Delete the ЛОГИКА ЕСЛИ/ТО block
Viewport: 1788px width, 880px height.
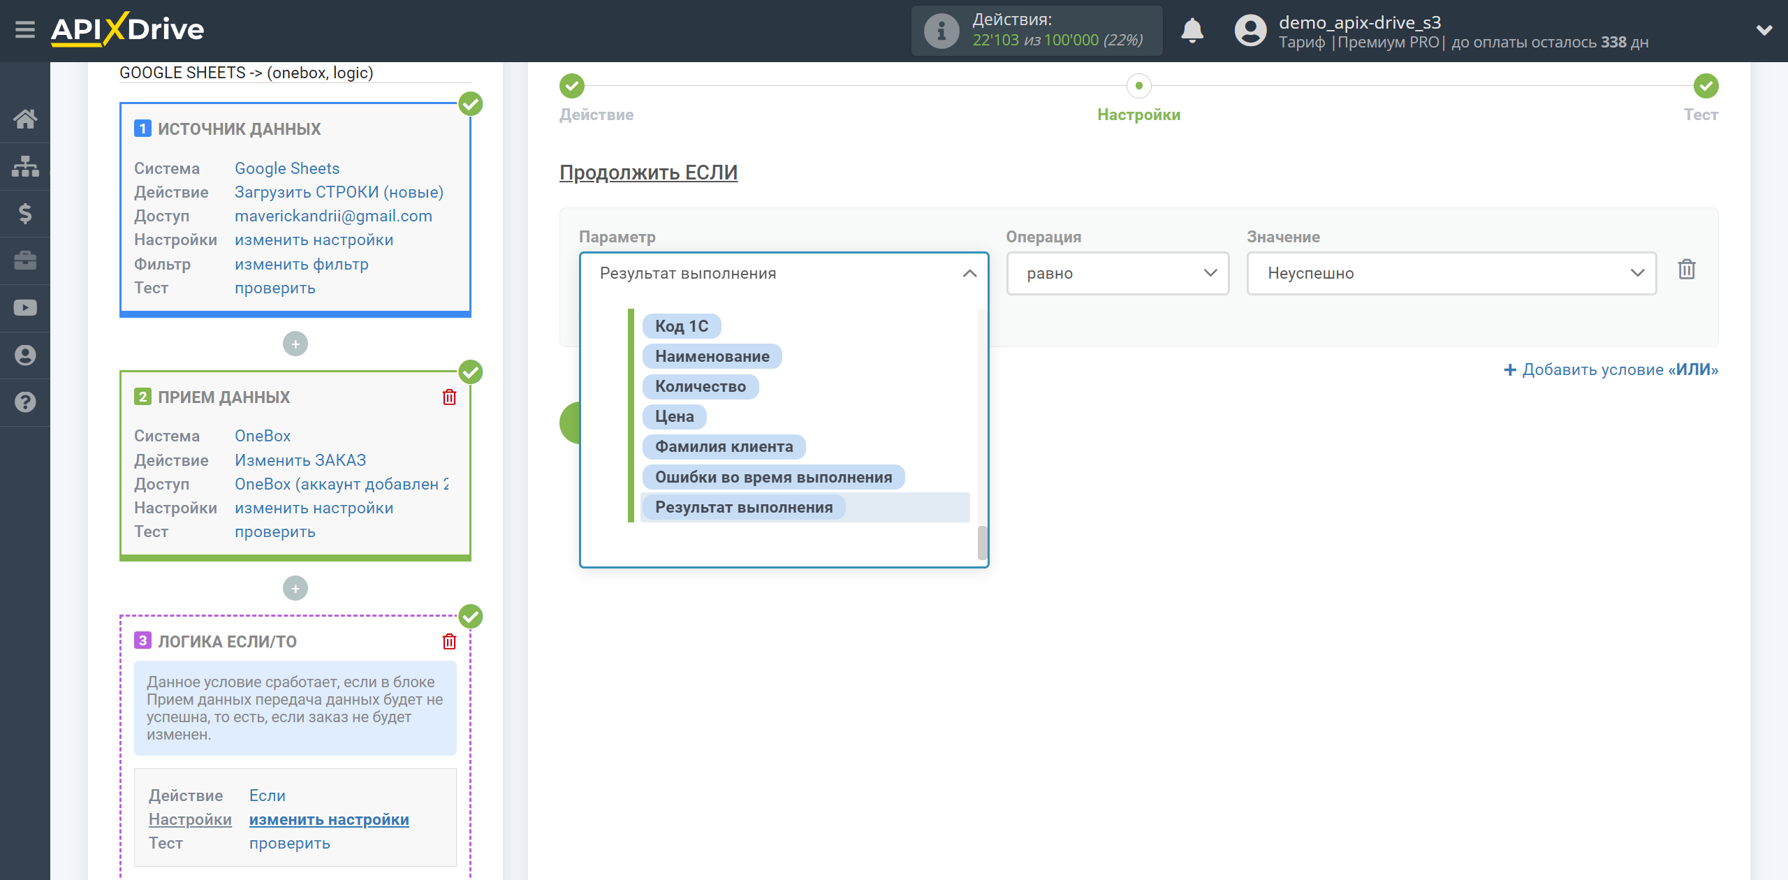pyautogui.click(x=449, y=641)
